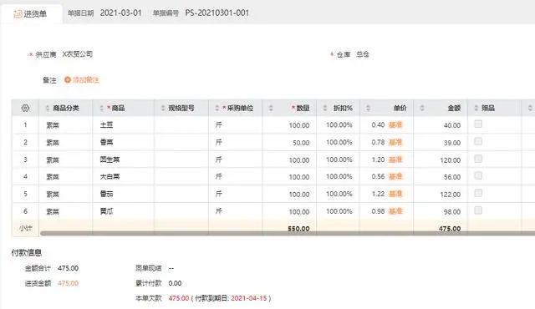The image size is (535, 309).
Task: Click the 小计 subtotal row label
Action: click(26, 228)
